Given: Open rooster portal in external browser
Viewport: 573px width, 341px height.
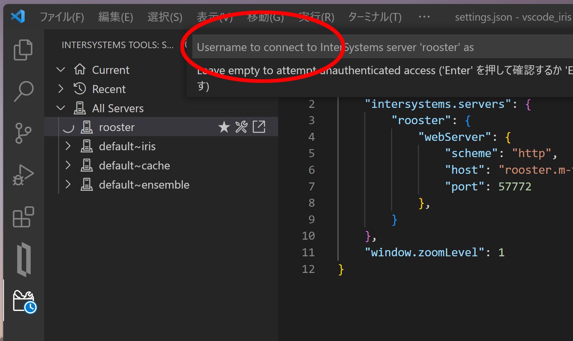Looking at the screenshot, I should [x=259, y=127].
